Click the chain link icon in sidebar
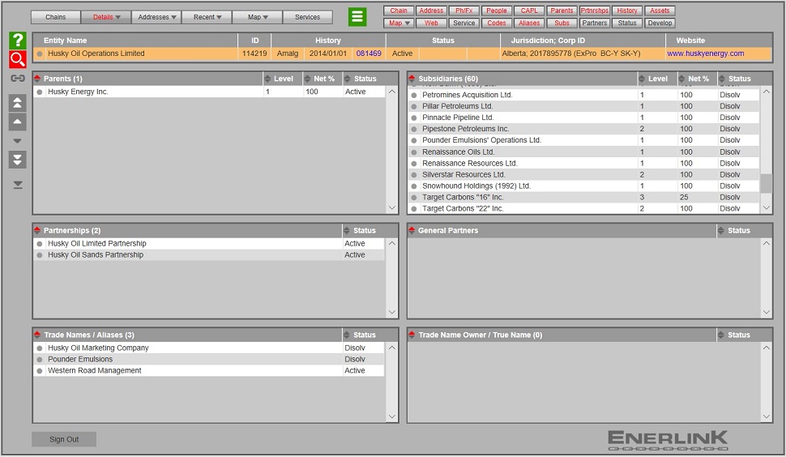Image resolution: width=786 pixels, height=457 pixels. [x=18, y=78]
